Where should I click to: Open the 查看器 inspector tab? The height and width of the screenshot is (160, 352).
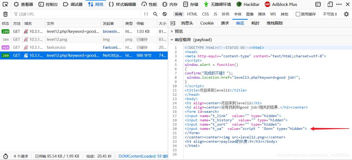(24, 4)
